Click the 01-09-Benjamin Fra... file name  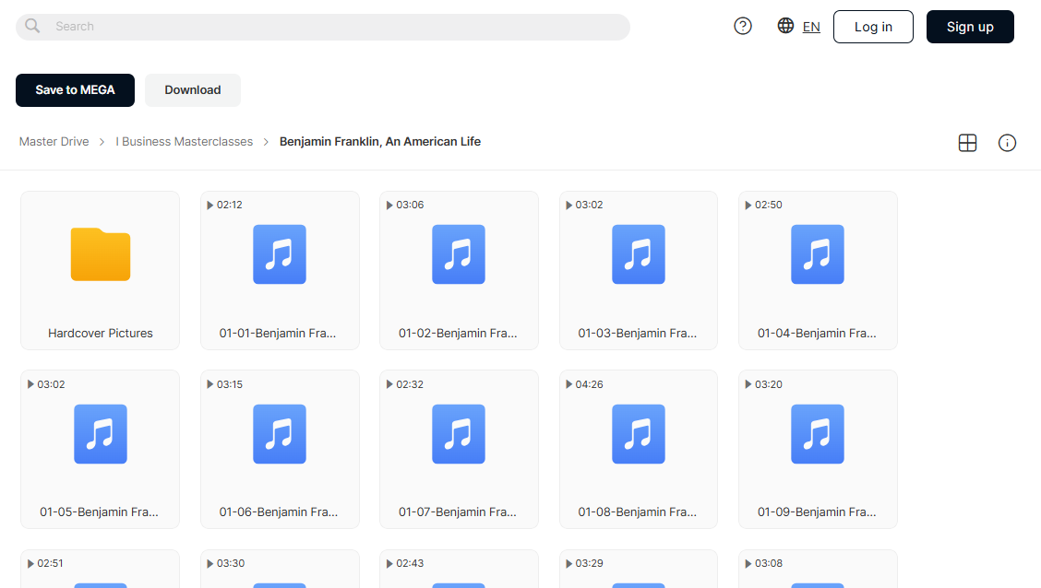pos(817,512)
